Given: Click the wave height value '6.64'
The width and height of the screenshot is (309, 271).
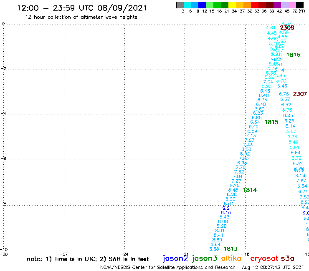Looking at the screenshot, I should (x=296, y=153).
